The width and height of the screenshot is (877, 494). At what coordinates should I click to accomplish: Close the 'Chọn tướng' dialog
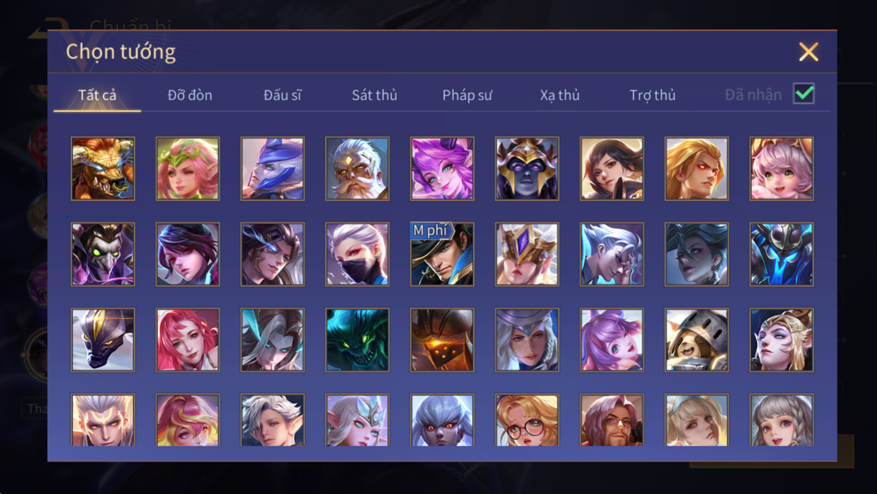pos(808,52)
